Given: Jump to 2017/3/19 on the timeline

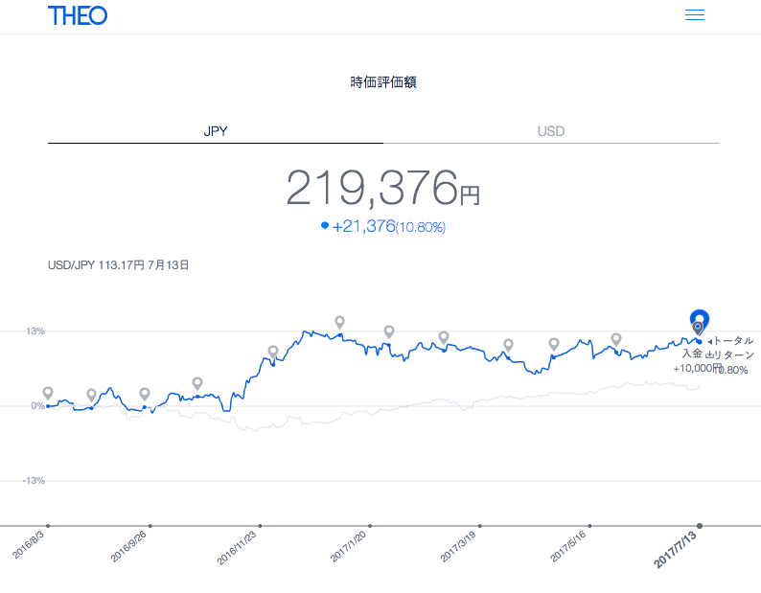Looking at the screenshot, I should coord(480,525).
